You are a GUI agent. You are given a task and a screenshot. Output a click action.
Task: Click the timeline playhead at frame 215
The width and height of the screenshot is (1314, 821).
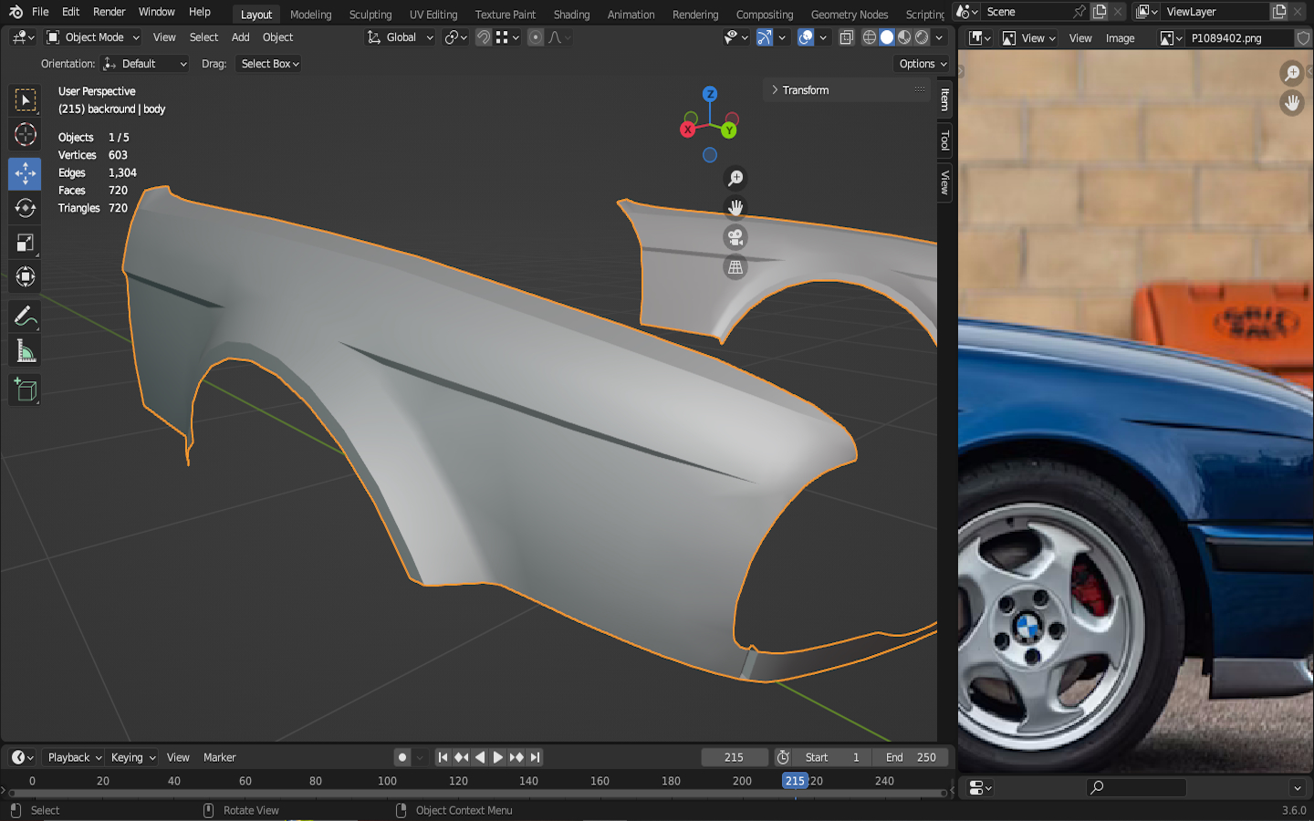[795, 781]
